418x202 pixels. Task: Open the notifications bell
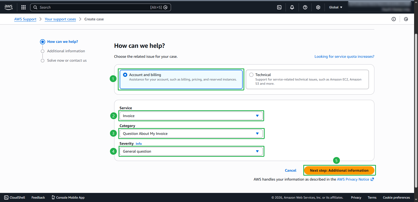tap(292, 7)
